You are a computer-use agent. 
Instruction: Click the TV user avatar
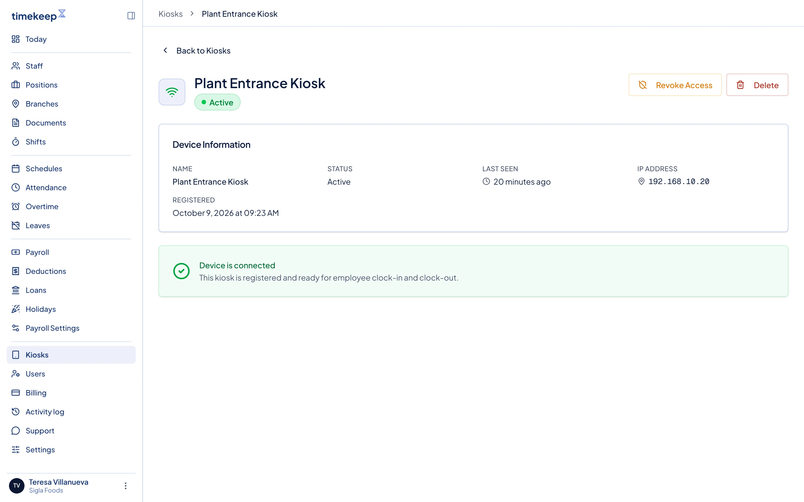click(17, 486)
